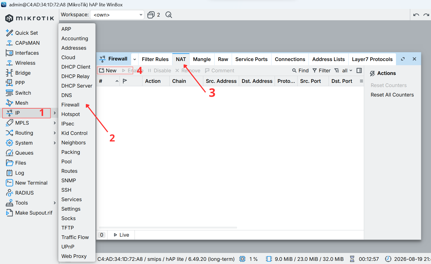Click the Disable button
Viewport: 431px width, 264px height.
pos(159,70)
